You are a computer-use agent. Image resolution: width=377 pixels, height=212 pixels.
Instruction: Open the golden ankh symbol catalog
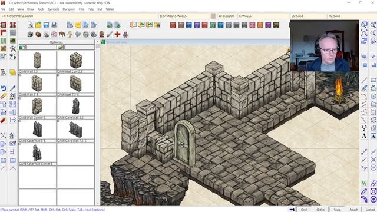point(70,34)
